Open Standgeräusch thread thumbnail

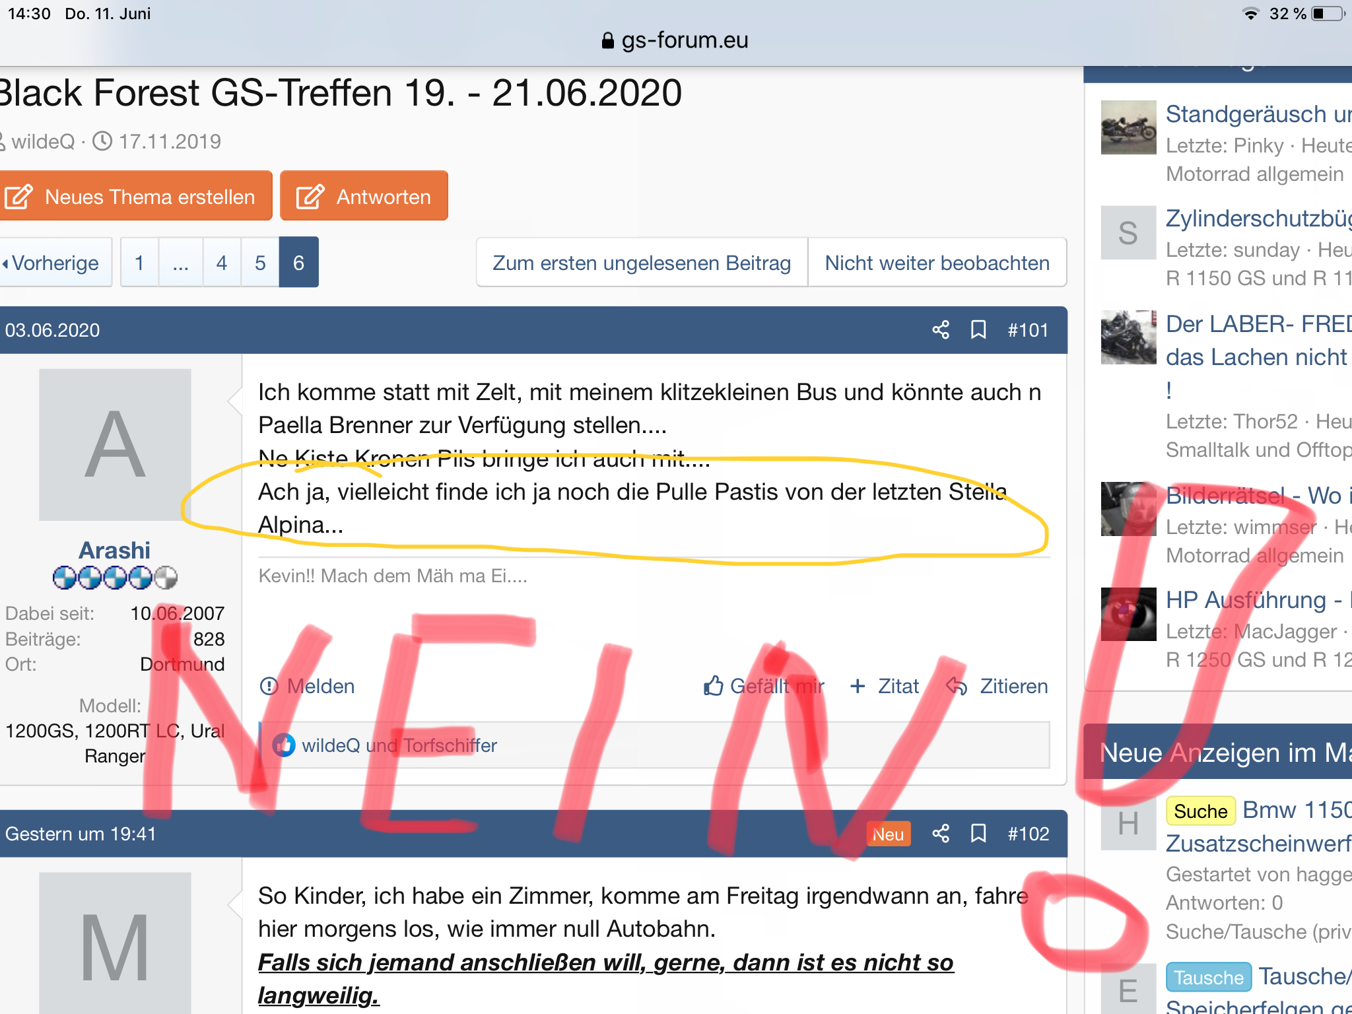tap(1128, 127)
